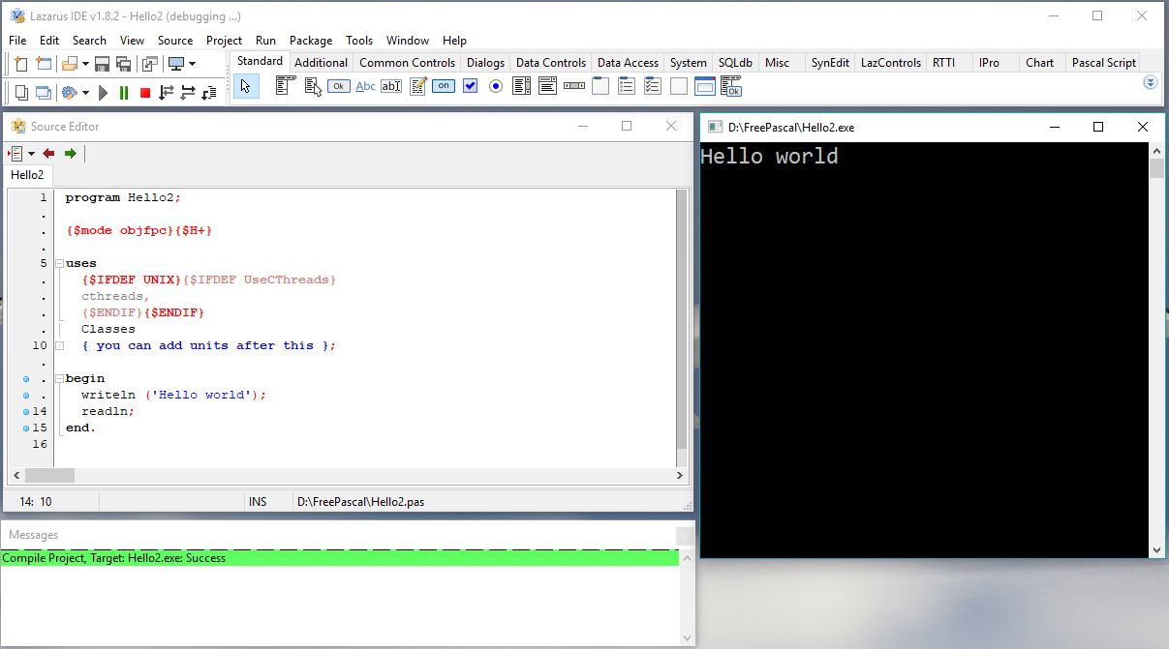Stop the running program
The image size is (1169, 649).
tap(145, 93)
